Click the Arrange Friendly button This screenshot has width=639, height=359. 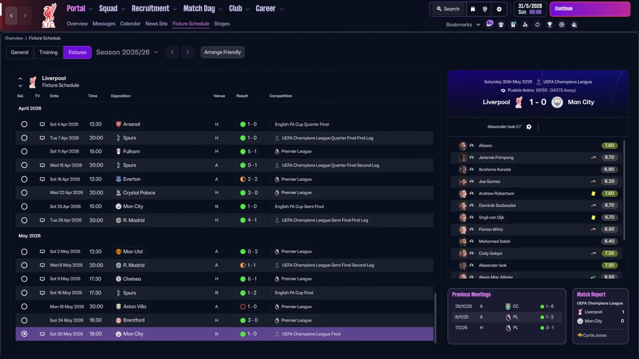pos(223,52)
